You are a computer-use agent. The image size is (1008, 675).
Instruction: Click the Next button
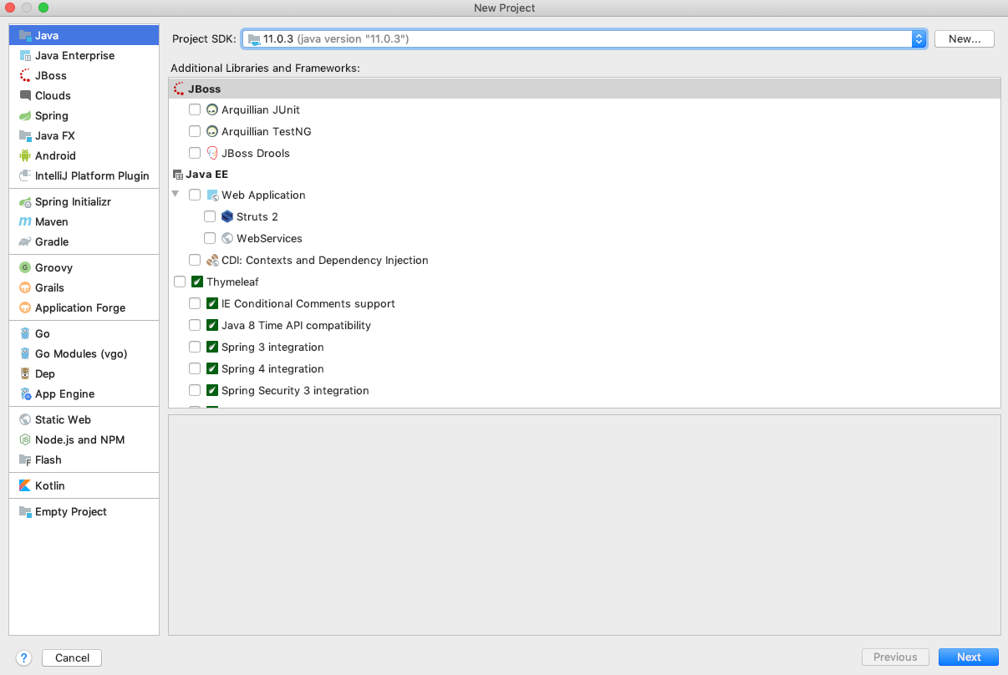969,657
